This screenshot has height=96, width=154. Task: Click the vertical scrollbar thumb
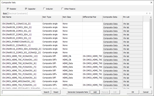coord(151,47)
